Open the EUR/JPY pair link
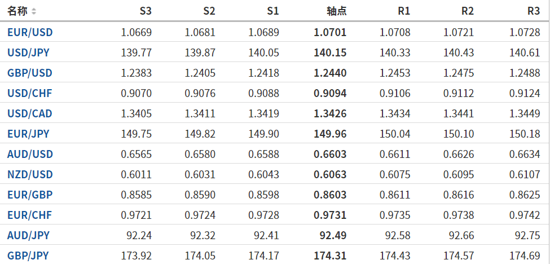This screenshot has height=264, width=550. pyautogui.click(x=28, y=134)
